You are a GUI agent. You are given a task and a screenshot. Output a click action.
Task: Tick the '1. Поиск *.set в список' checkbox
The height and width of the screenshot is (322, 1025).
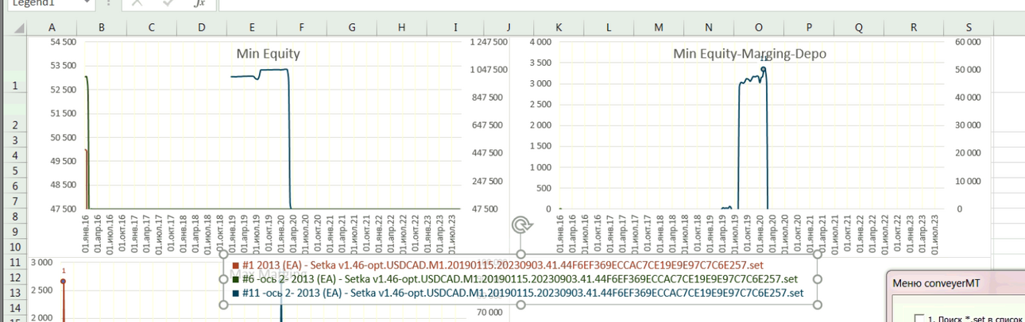pos(919,319)
